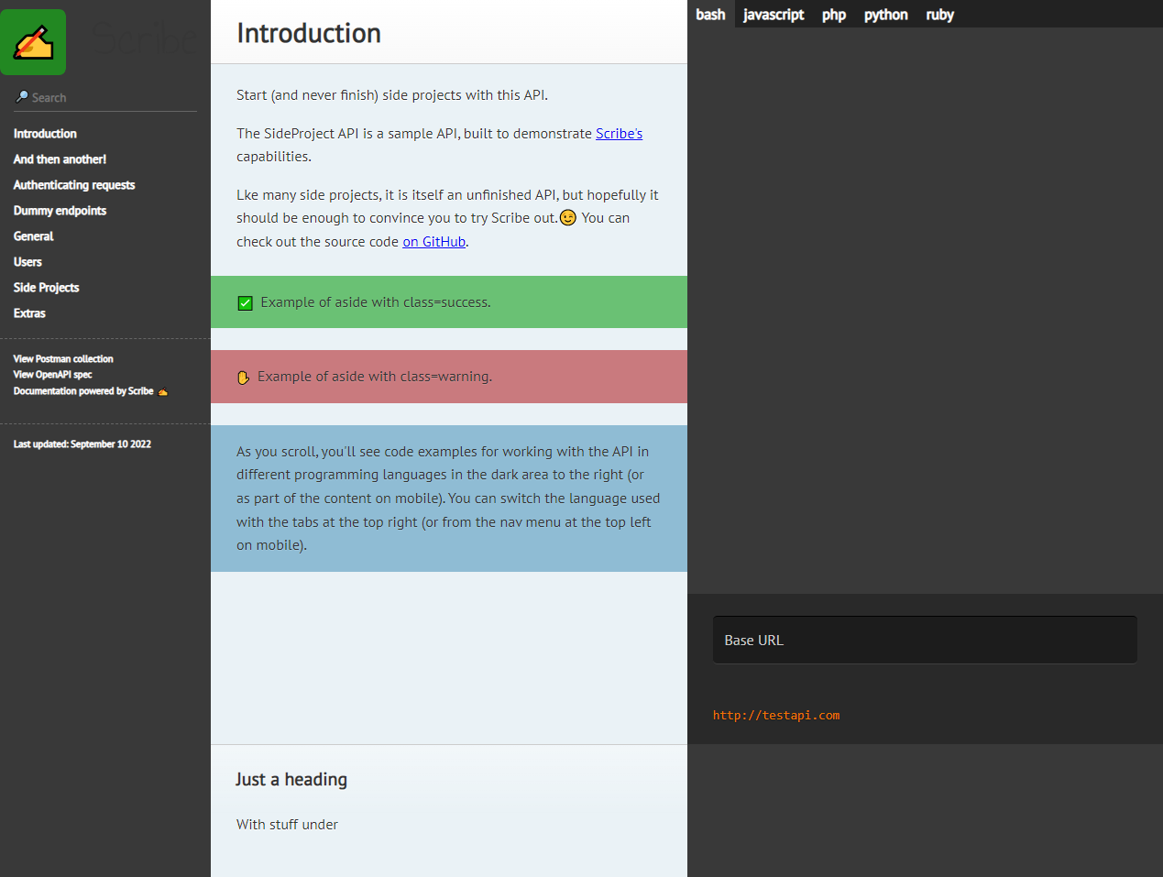The height and width of the screenshot is (877, 1163).
Task: Click the warning hand icon
Action: click(x=243, y=378)
